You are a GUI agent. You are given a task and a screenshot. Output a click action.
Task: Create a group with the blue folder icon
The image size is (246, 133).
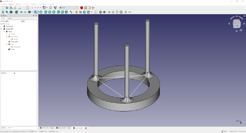81,12
